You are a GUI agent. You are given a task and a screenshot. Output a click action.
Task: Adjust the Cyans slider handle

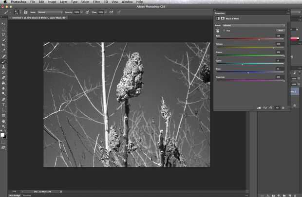(x=242, y=64)
